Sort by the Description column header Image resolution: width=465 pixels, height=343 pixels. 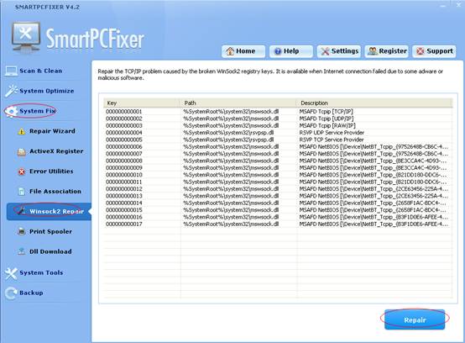(374, 103)
